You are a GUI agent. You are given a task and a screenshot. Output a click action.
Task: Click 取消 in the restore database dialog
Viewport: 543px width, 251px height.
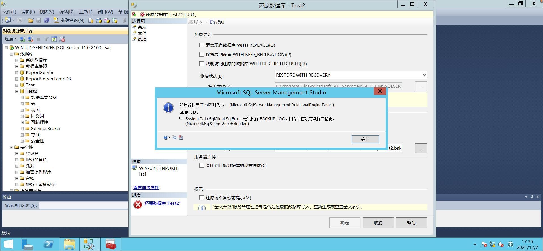pos(378,223)
